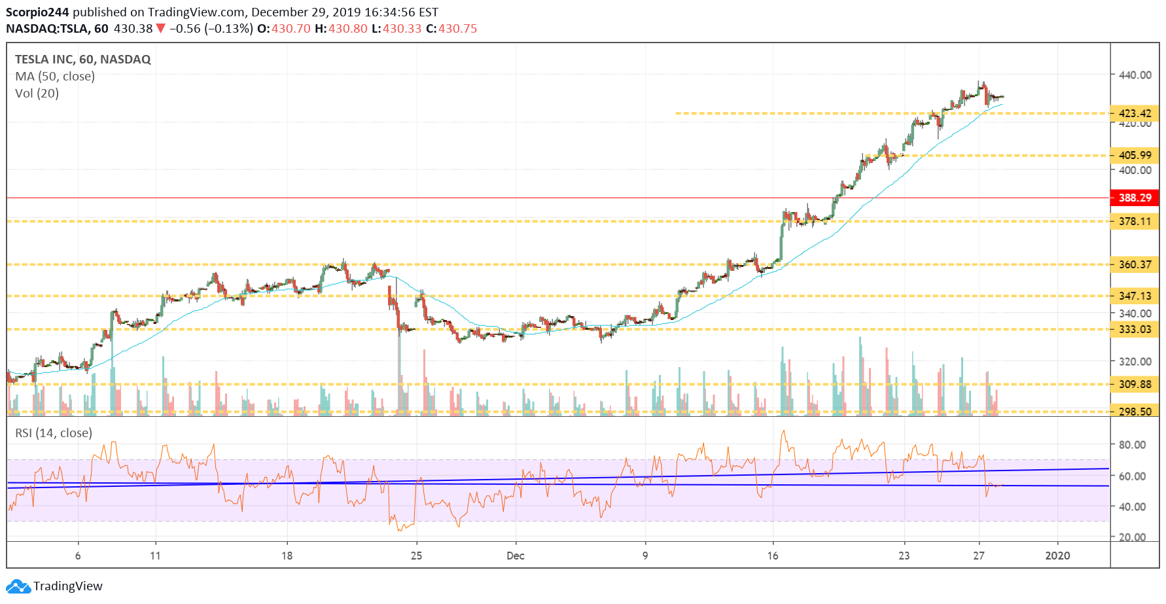Image resolution: width=1166 pixels, height=604 pixels.
Task: Click the high price value H:430.80
Action: tap(342, 29)
